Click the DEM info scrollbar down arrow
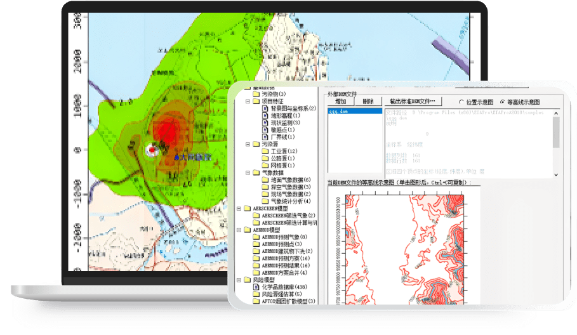Screen dimensions: 577x335 (x=557, y=174)
